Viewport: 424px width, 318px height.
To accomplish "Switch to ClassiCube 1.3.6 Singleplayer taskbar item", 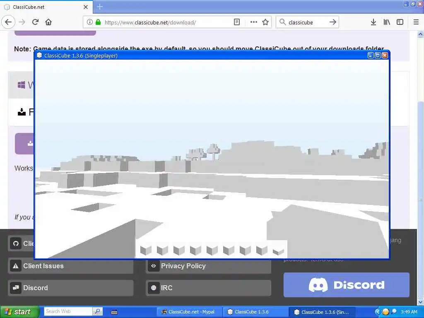I will 322,312.
